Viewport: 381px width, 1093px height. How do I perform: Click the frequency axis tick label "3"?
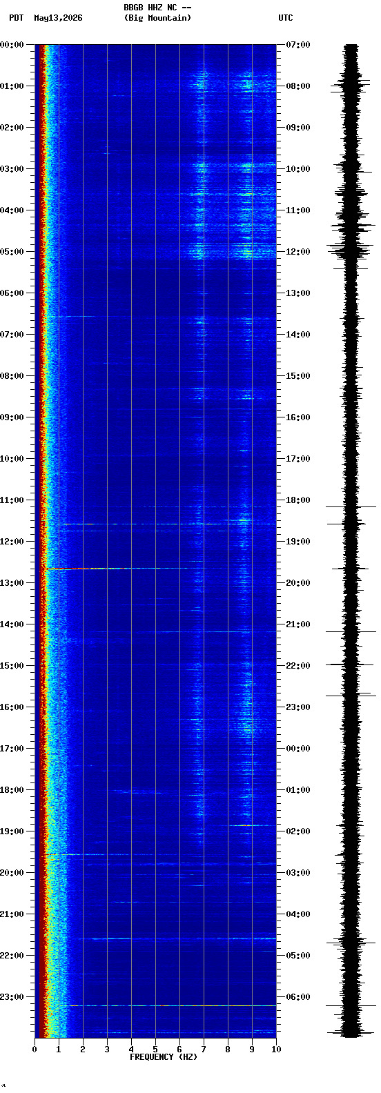pos(107,1050)
